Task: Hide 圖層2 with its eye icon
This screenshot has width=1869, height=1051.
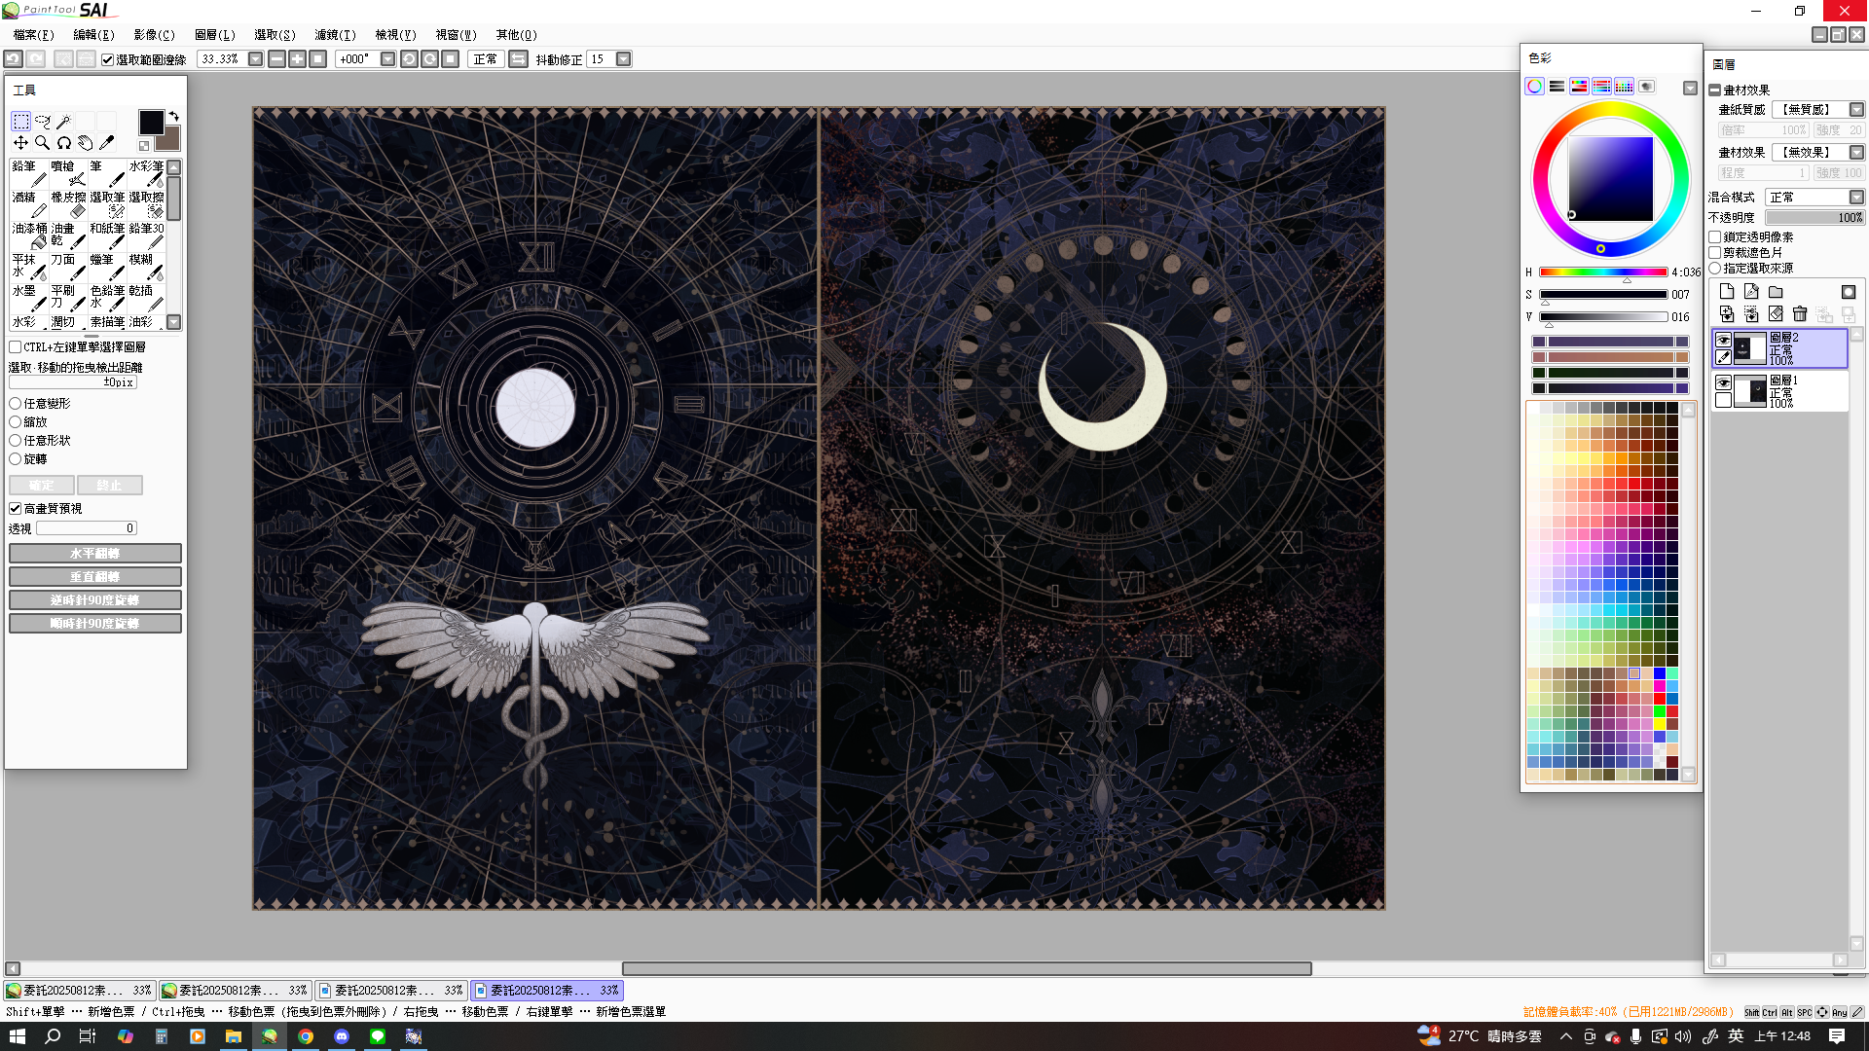Action: (x=1724, y=341)
